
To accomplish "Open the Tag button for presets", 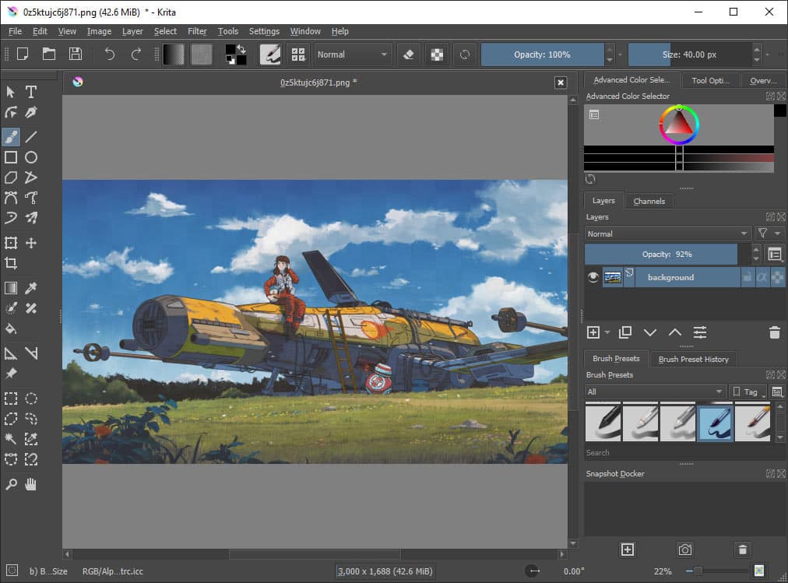I will click(747, 392).
